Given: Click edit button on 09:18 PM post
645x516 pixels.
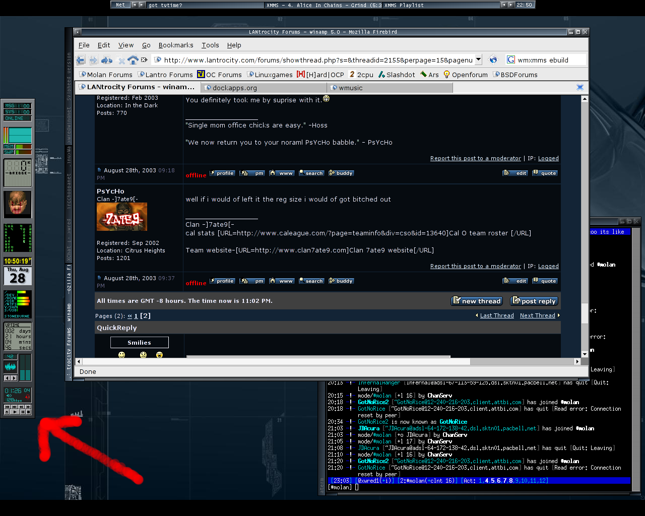Looking at the screenshot, I should tap(515, 173).
